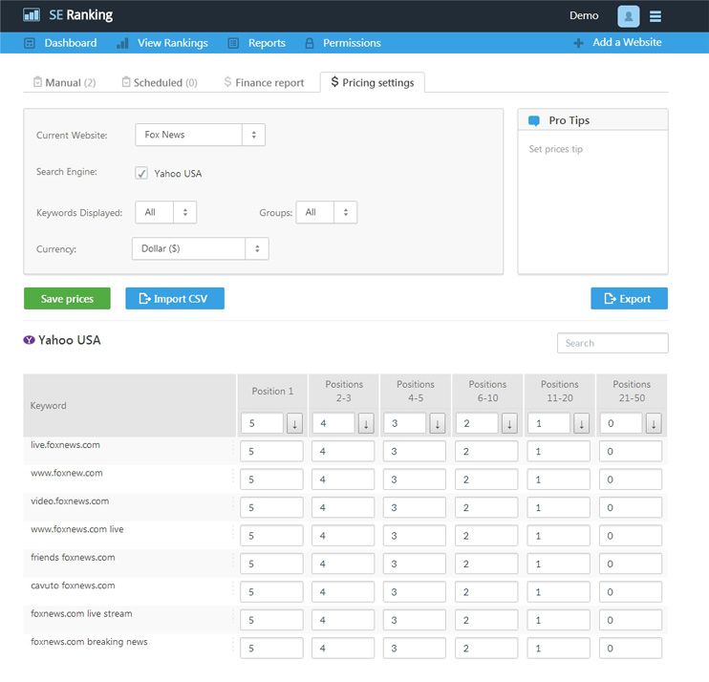709x682 pixels.
Task: Edit Positions 11-20 price for friends foxnews.com
Action: [558, 565]
